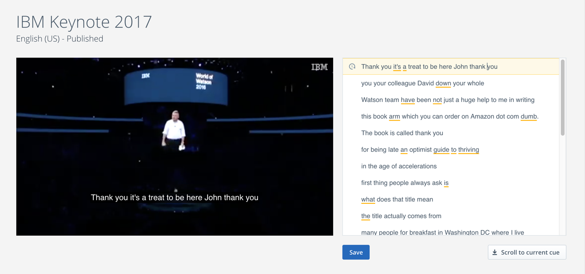The image size is (585, 274).
Task: Click the subtitle caption overlay in the video
Action: point(175,197)
